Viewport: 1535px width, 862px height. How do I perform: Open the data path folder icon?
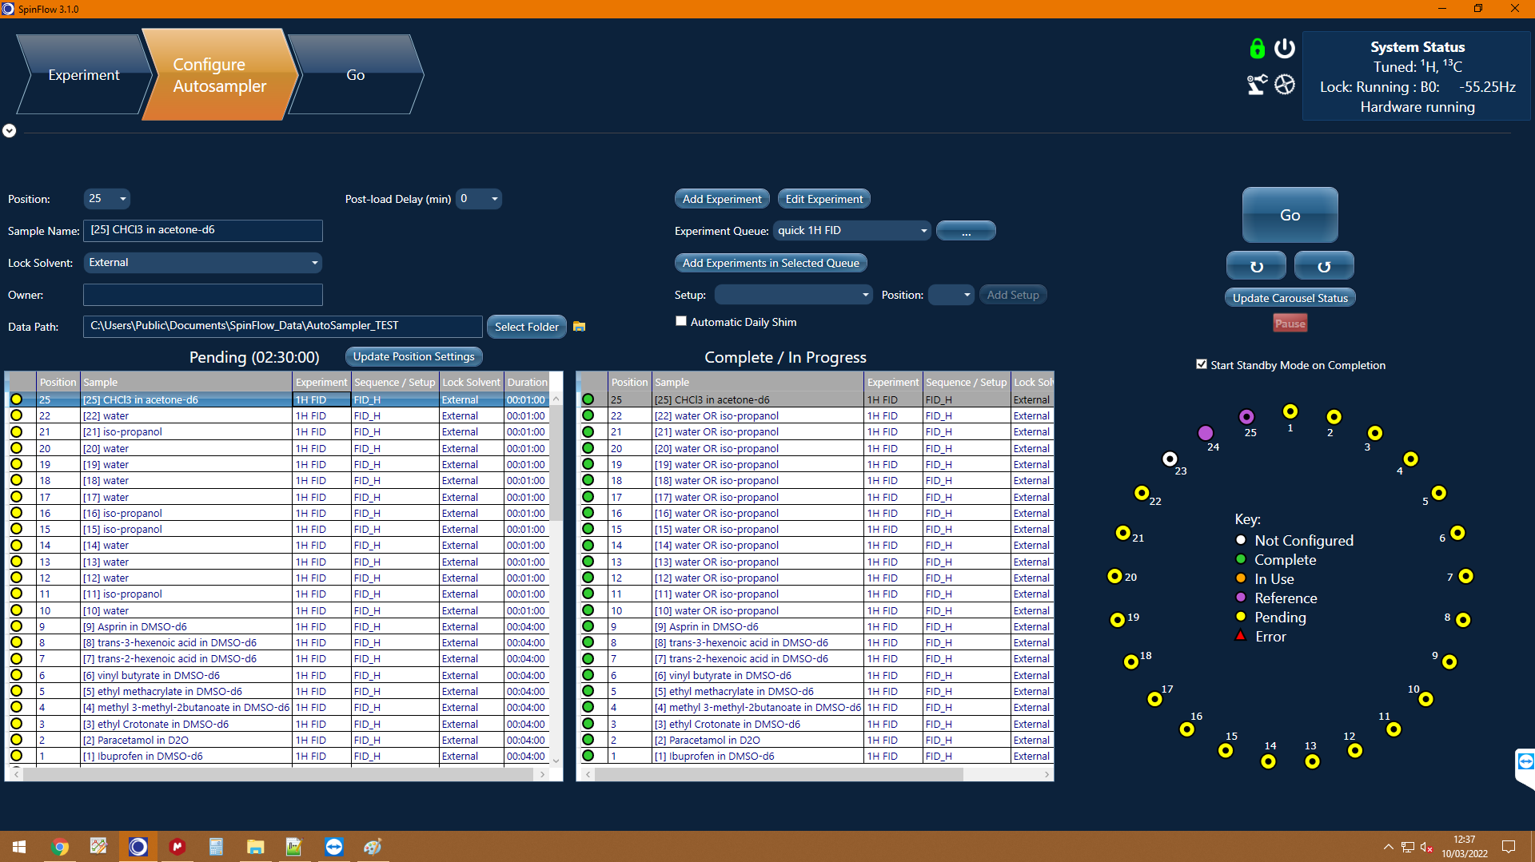[x=580, y=327]
